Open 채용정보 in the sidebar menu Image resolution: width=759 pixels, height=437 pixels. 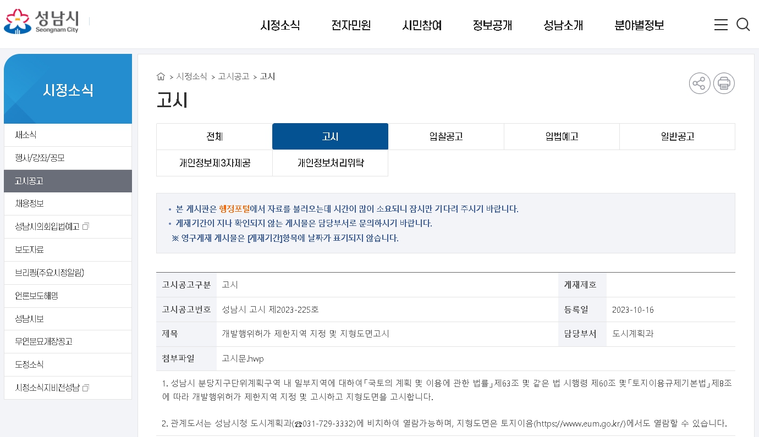[29, 203]
